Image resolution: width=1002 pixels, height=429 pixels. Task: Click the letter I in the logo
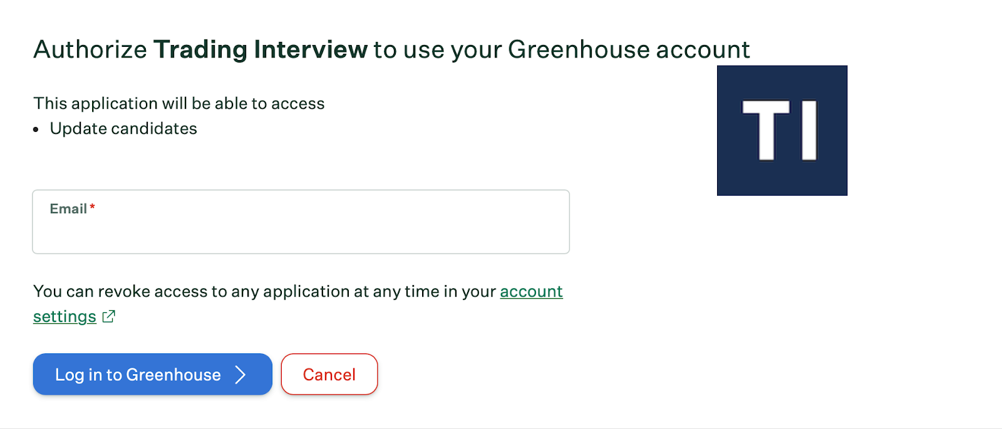(x=808, y=130)
